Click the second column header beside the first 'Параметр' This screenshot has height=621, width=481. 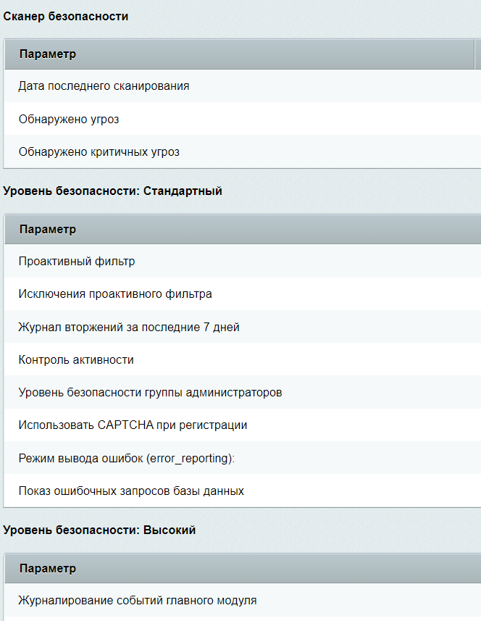click(478, 54)
